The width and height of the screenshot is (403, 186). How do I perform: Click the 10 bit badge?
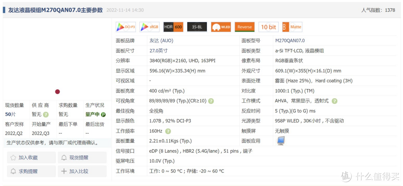(269, 27)
